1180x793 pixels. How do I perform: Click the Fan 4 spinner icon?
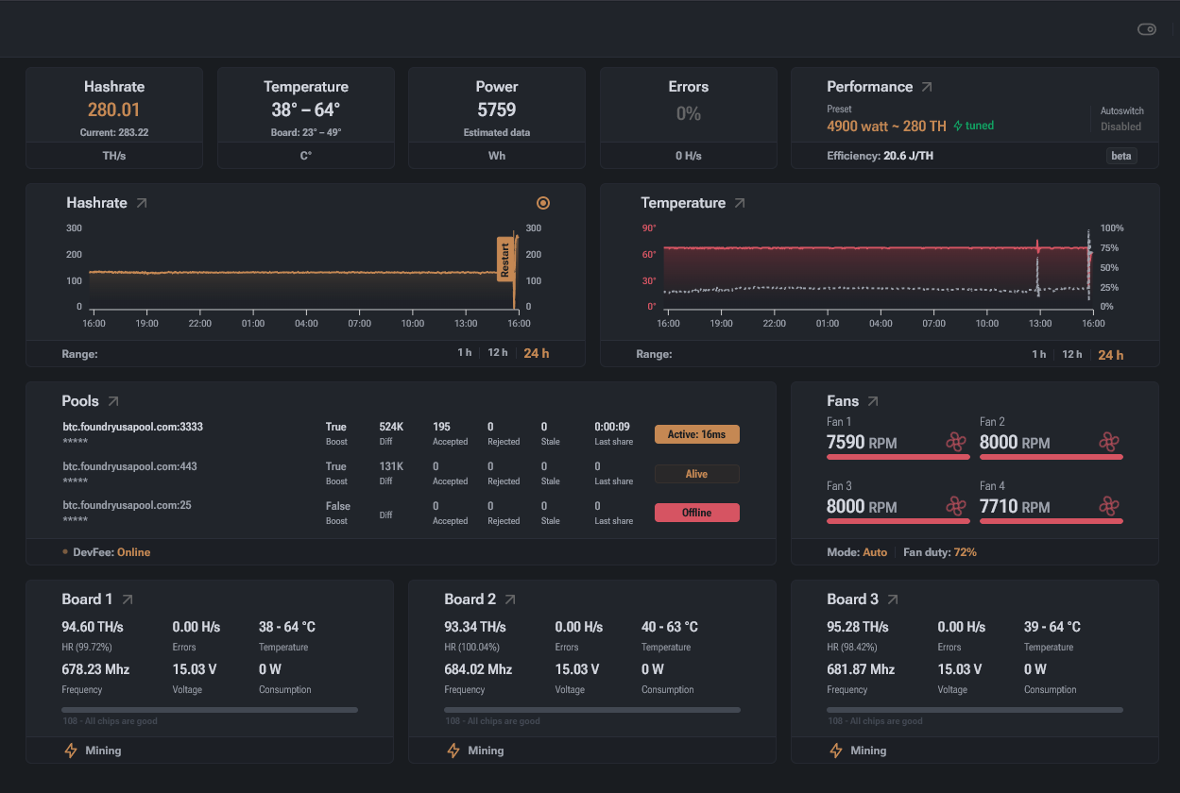click(1109, 506)
